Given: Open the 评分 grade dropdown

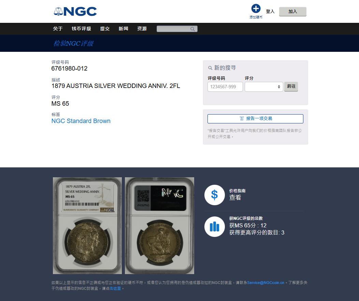Looking at the screenshot, I should tap(264, 87).
